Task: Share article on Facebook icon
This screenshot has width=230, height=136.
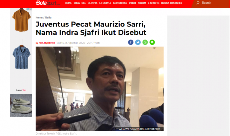Action: (x=131, y=42)
